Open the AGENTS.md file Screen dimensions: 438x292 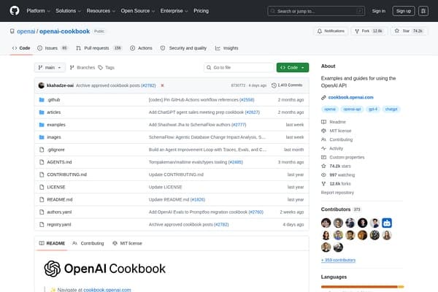click(59, 162)
